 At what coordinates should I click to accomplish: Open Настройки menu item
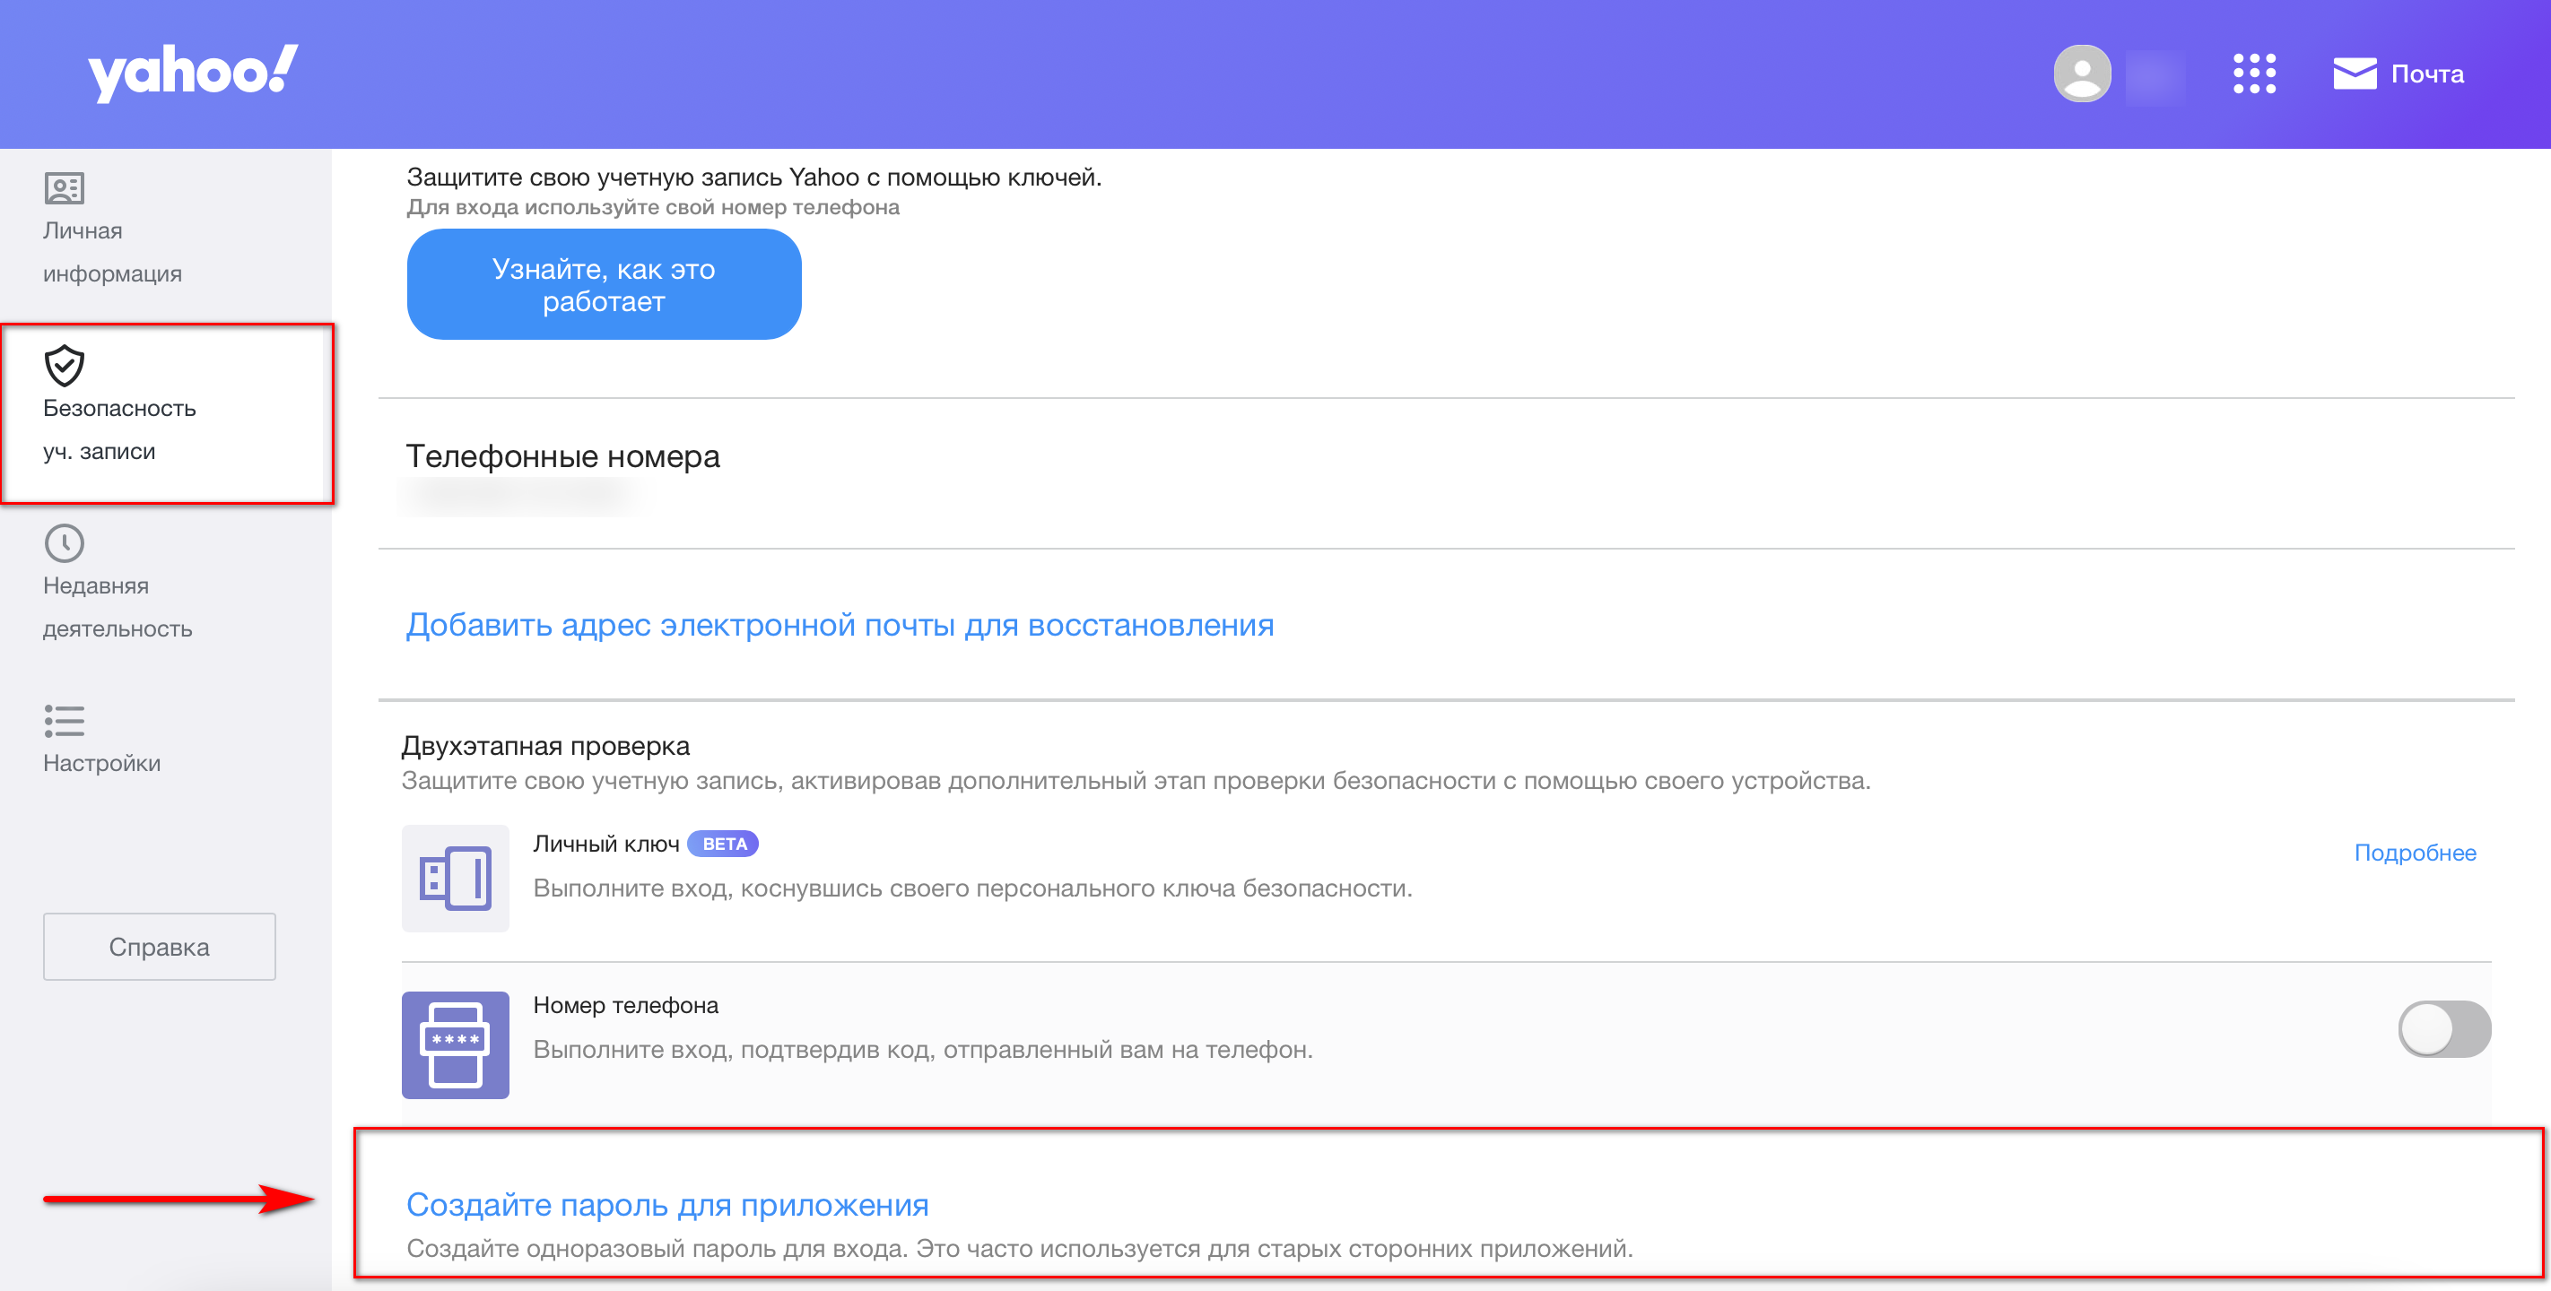101,762
